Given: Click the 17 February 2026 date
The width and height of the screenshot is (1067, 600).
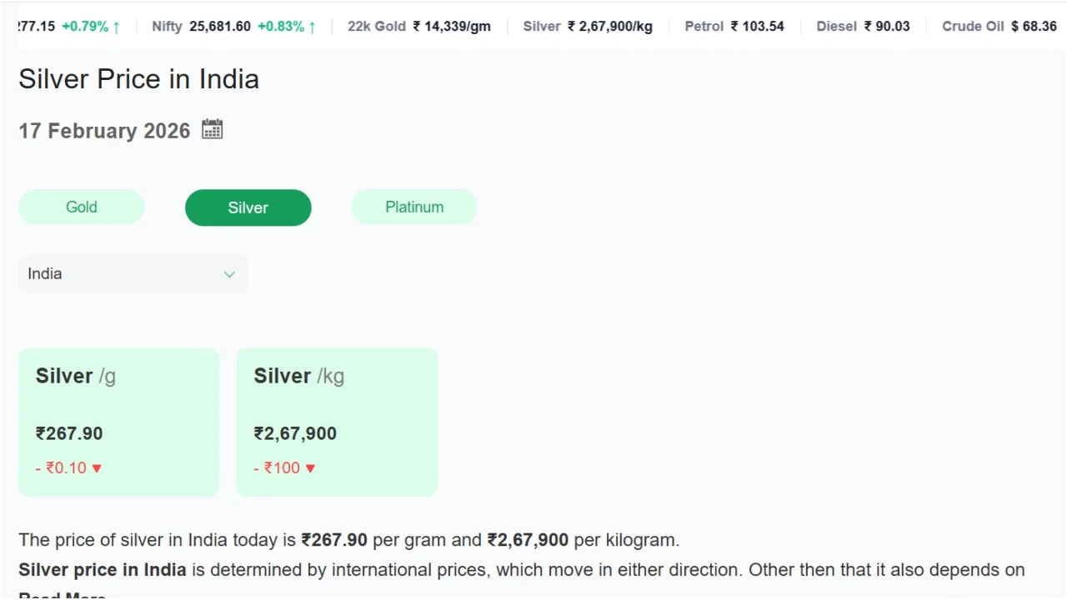Looking at the screenshot, I should click(104, 131).
